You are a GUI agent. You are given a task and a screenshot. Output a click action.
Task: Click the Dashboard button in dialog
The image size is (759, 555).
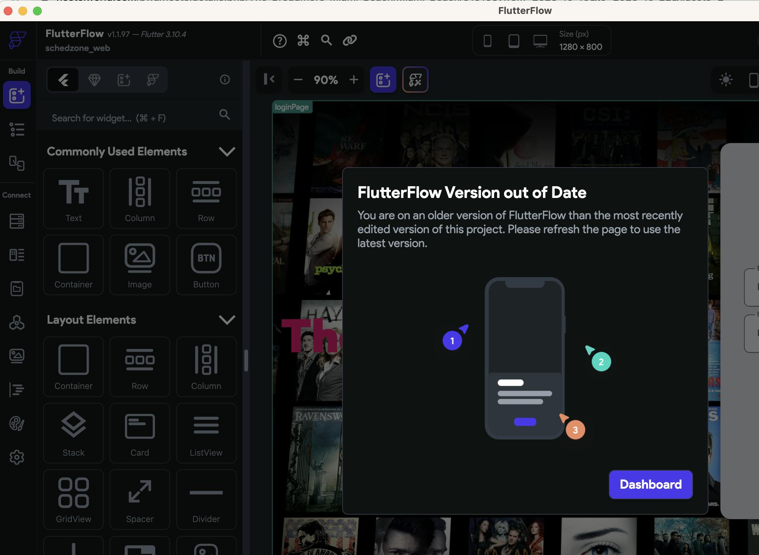650,484
